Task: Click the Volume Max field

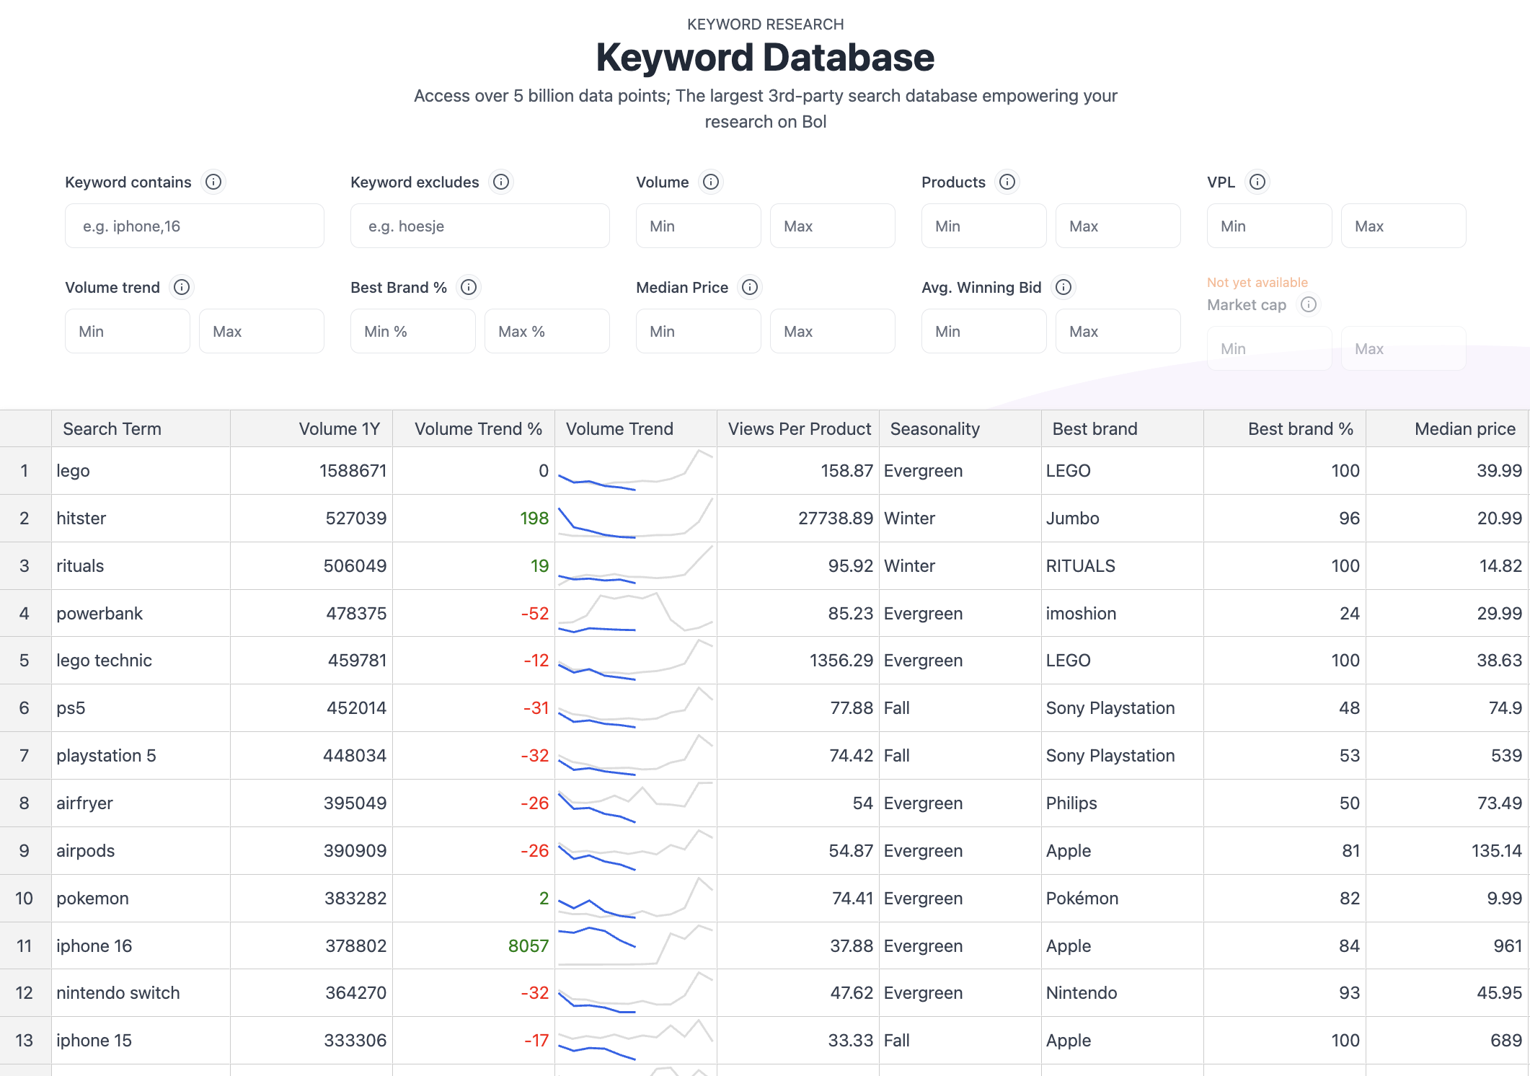Action: pyautogui.click(x=833, y=226)
